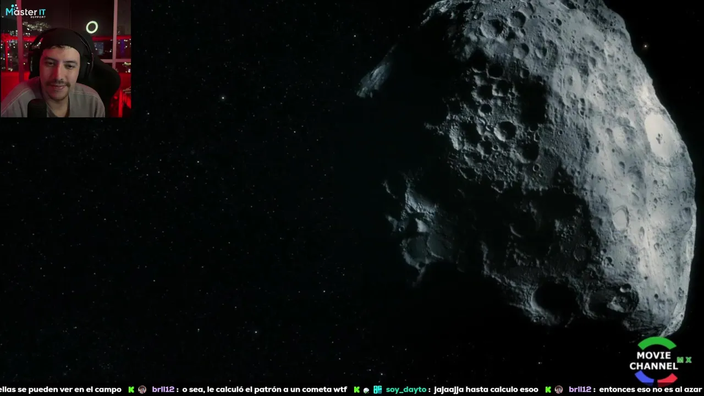Click the streamer webcam feed

point(65,59)
